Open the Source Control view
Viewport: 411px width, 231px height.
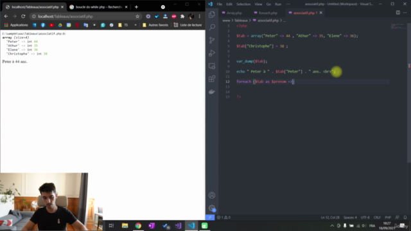(212, 40)
